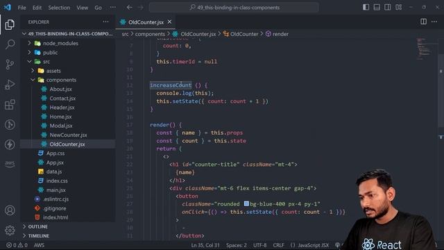Go forward with the right arrow button

pyautogui.click(x=140, y=8)
